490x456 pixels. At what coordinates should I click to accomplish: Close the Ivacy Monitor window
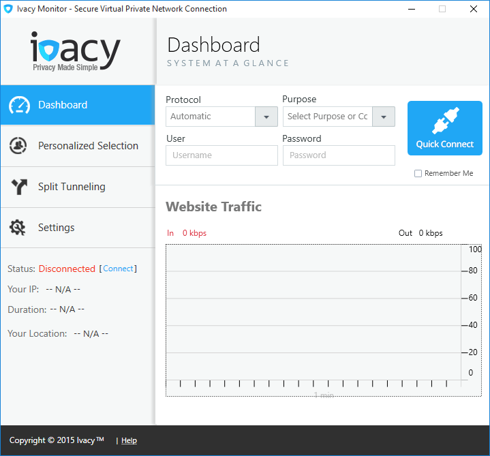(474, 9)
